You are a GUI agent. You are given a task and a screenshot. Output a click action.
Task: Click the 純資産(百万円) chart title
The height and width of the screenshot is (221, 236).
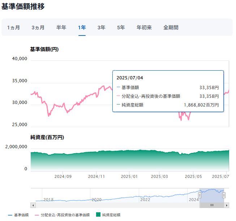pyautogui.click(x=47, y=137)
